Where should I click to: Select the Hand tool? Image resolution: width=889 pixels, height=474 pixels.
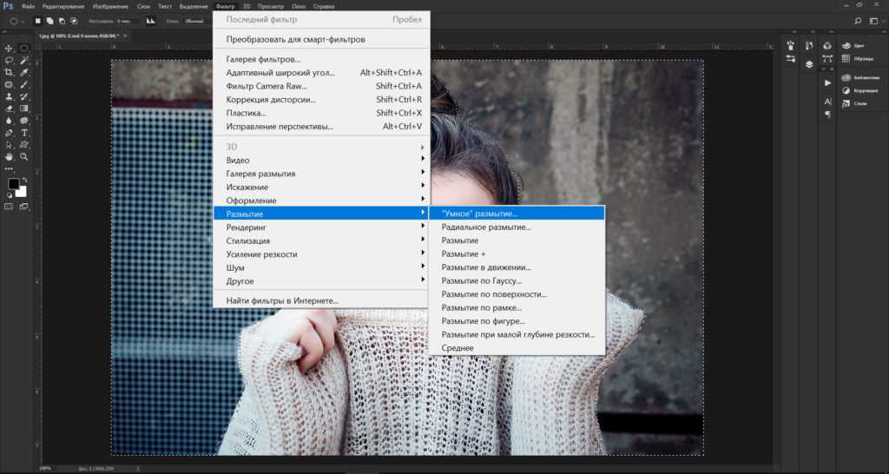point(9,157)
